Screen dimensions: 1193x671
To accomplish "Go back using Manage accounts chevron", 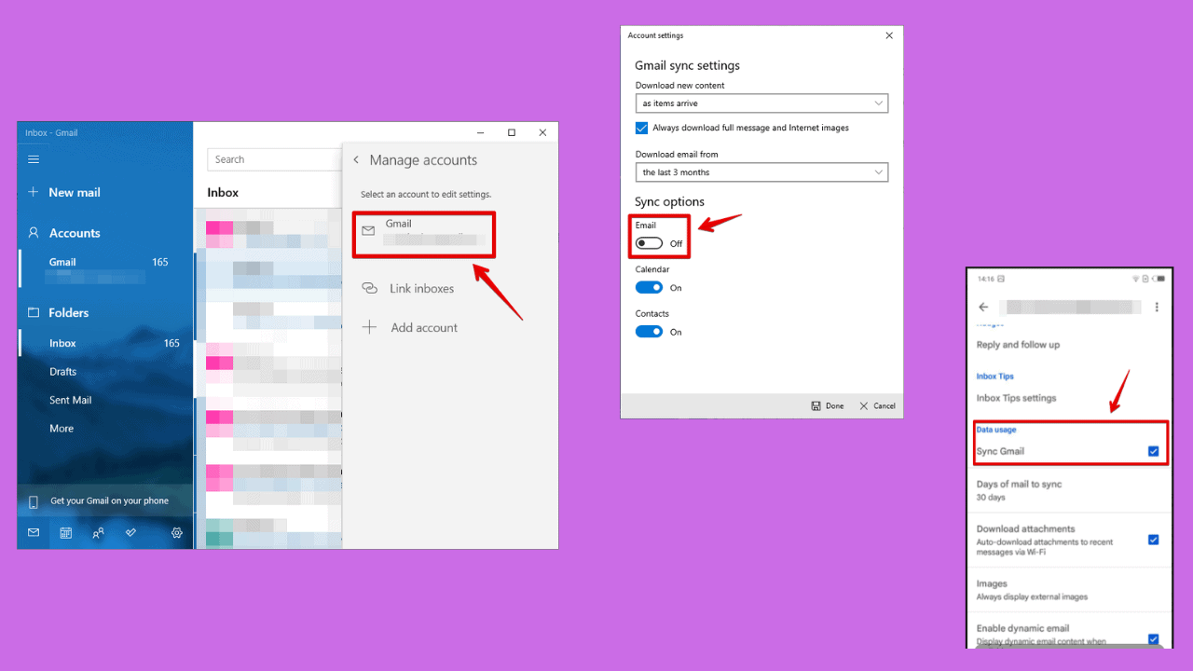I will [x=356, y=160].
